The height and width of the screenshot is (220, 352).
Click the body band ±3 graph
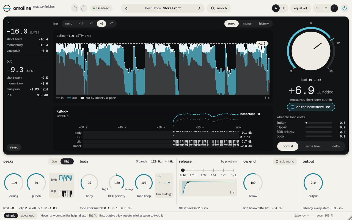pos(164,185)
